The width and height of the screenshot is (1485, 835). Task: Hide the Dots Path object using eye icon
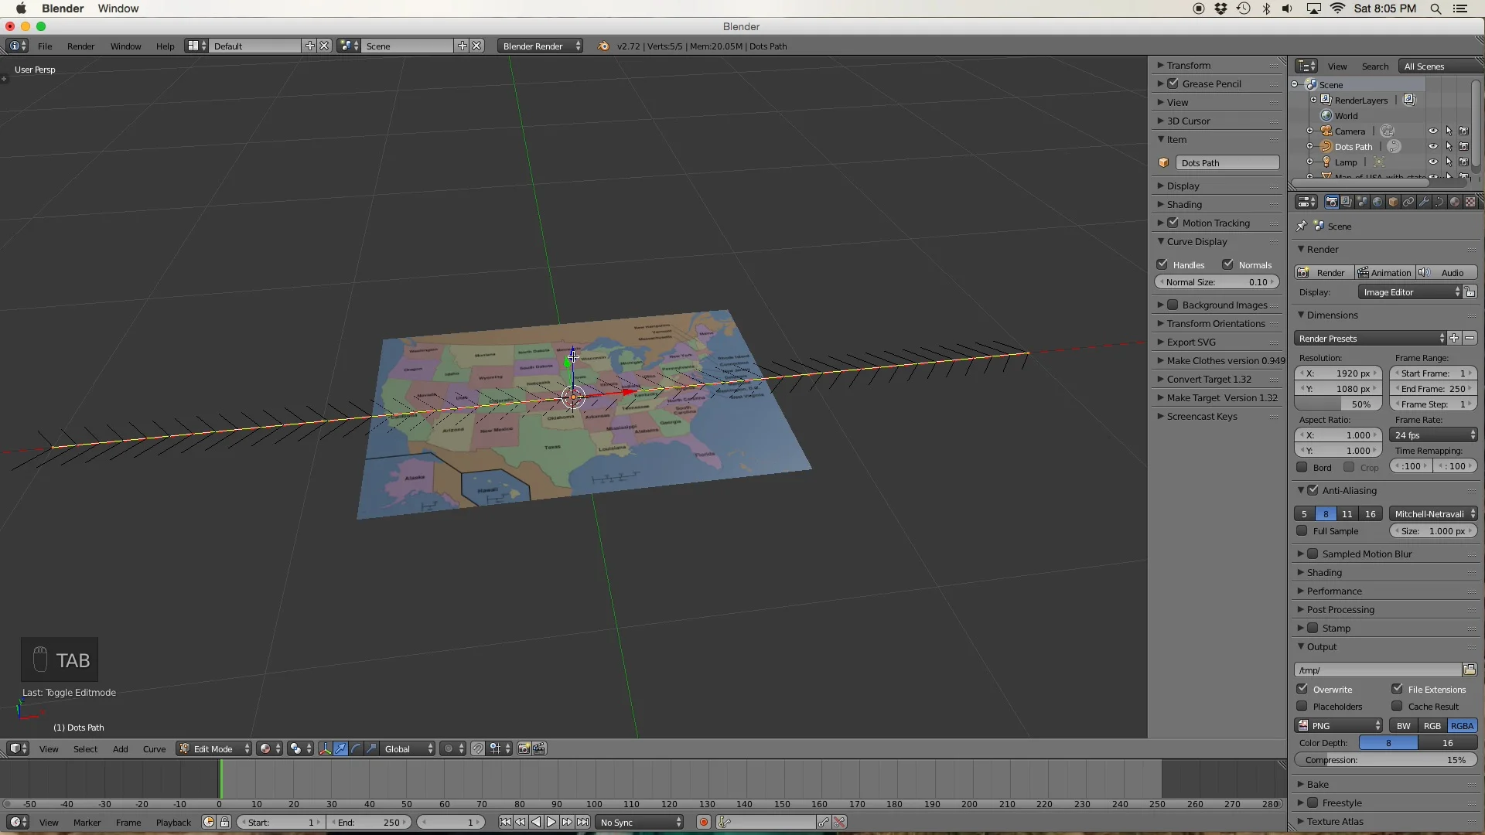click(1432, 147)
